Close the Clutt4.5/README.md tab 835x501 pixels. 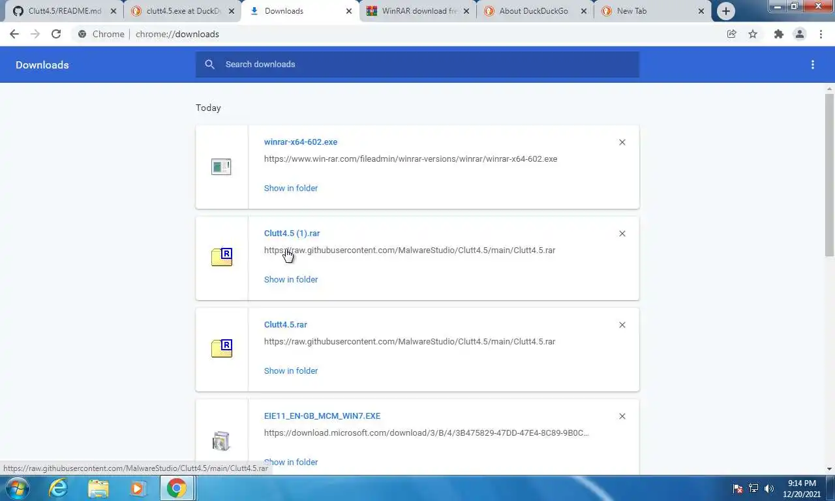coord(114,11)
